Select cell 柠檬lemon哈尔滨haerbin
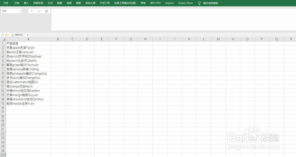Screen dimensions: 296x157 pos(28,91)
